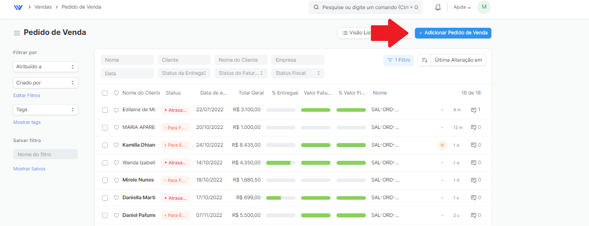Click Adicionar Pedido de Venda button

coord(453,33)
